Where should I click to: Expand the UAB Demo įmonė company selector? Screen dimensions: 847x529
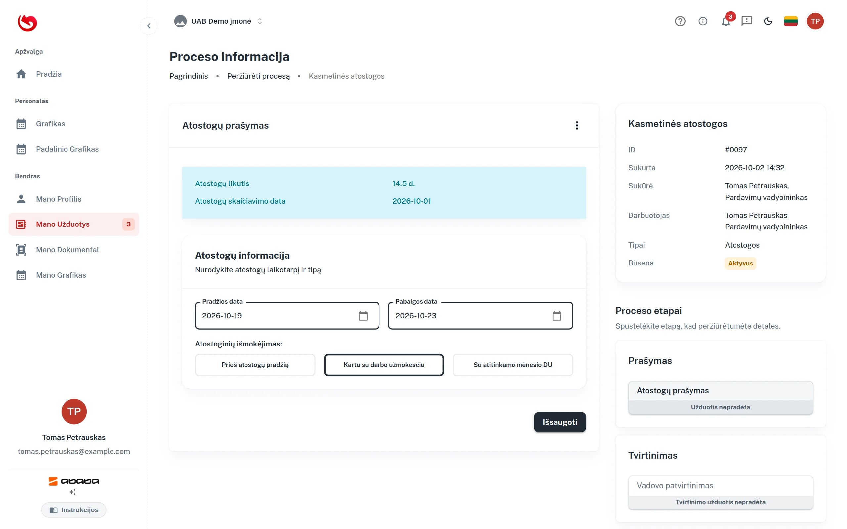point(218,21)
